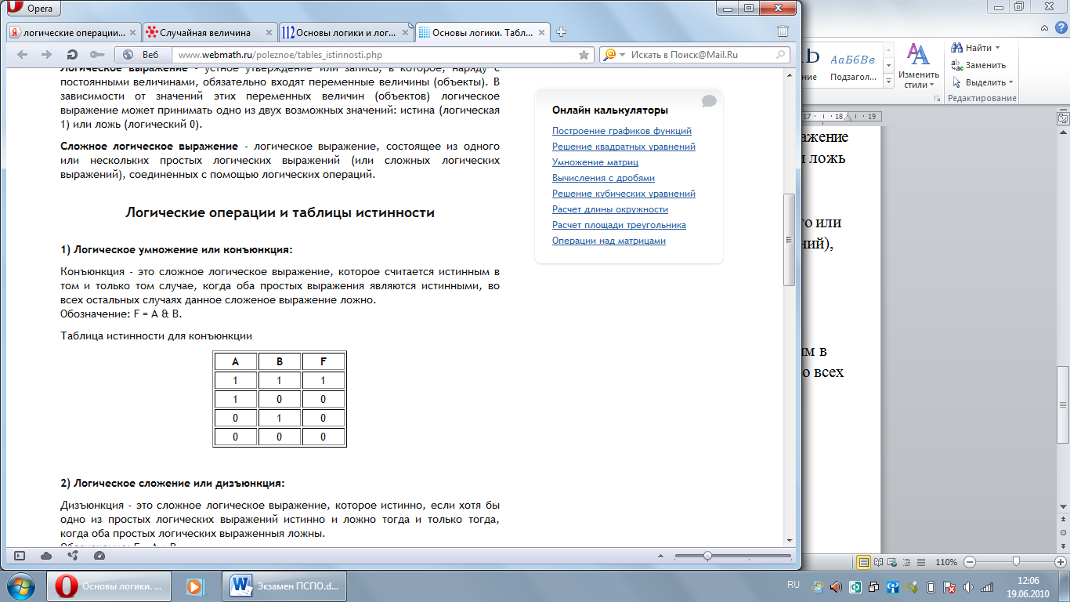Viewport: 1070px width, 602px height.
Task: Close the 'Случайная величина' tab
Action: 269,33
